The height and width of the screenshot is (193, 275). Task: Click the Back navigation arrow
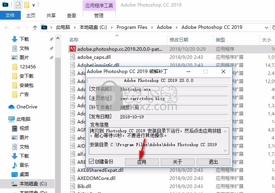coord(7,28)
